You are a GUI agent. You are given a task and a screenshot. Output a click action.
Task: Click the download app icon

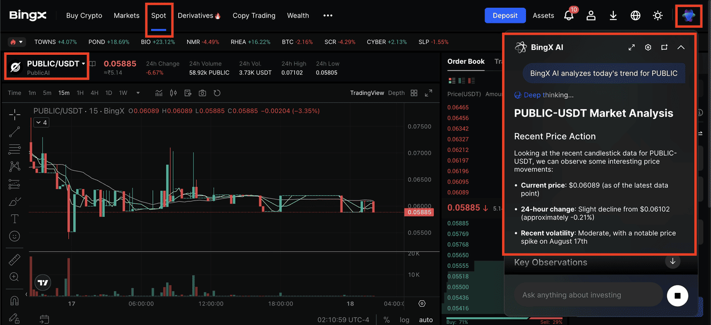coord(613,16)
